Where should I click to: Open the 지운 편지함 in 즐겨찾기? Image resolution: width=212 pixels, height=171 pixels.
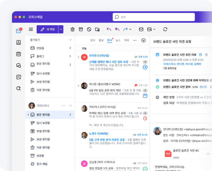tap(50, 90)
